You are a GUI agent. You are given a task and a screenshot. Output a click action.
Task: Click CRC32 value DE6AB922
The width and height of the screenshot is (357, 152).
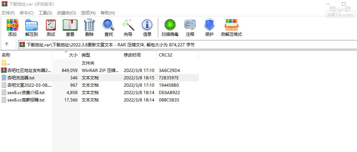(x=169, y=93)
